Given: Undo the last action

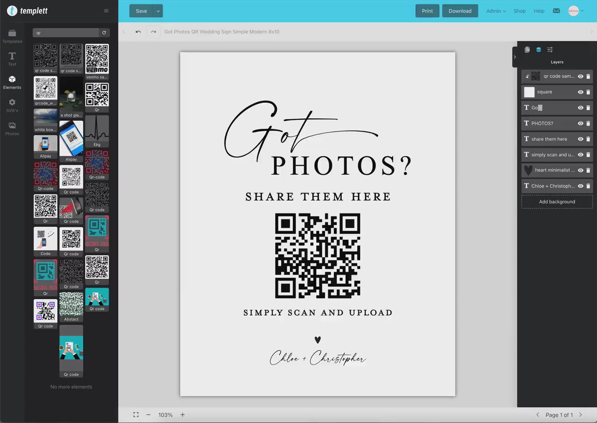Looking at the screenshot, I should point(138,32).
